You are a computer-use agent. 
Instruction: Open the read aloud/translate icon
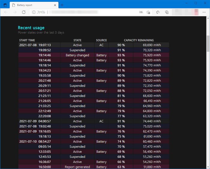(x=141, y=12)
